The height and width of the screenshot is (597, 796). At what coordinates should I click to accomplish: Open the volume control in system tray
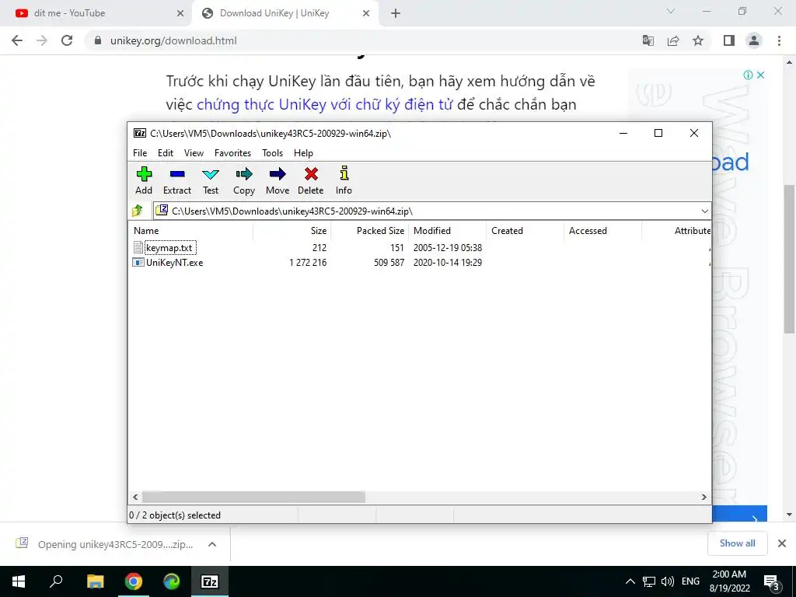[668, 581]
